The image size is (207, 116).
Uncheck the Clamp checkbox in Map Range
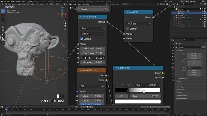(82, 39)
